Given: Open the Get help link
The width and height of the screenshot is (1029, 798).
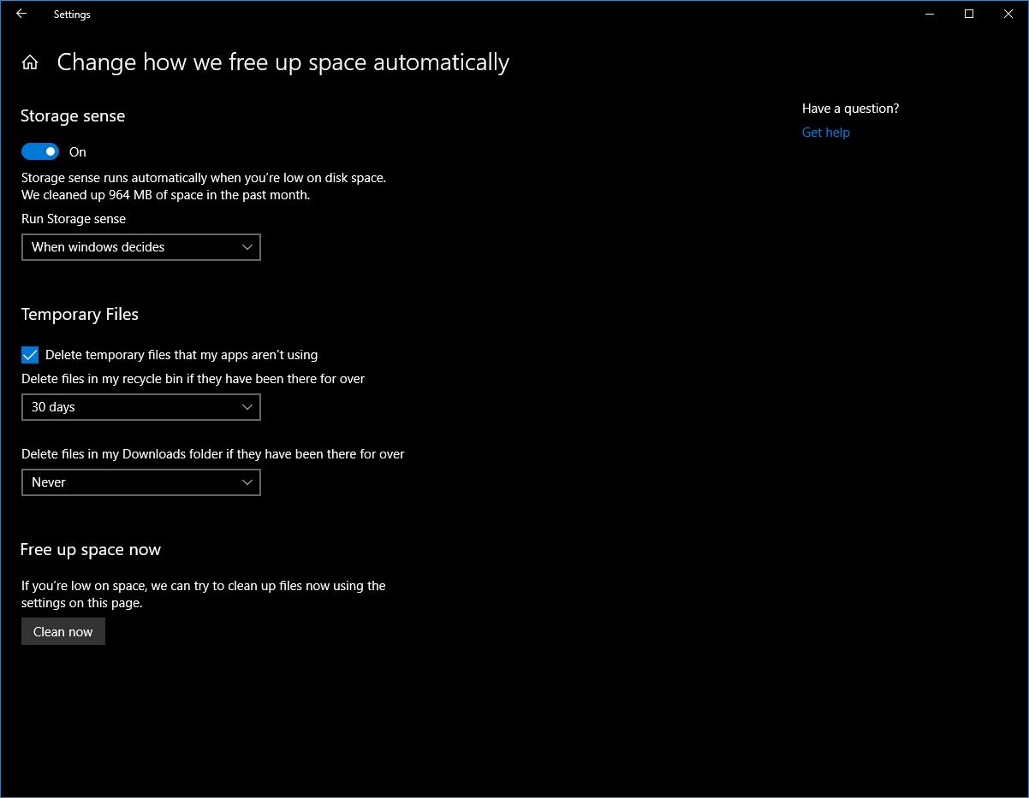Looking at the screenshot, I should click(x=826, y=133).
